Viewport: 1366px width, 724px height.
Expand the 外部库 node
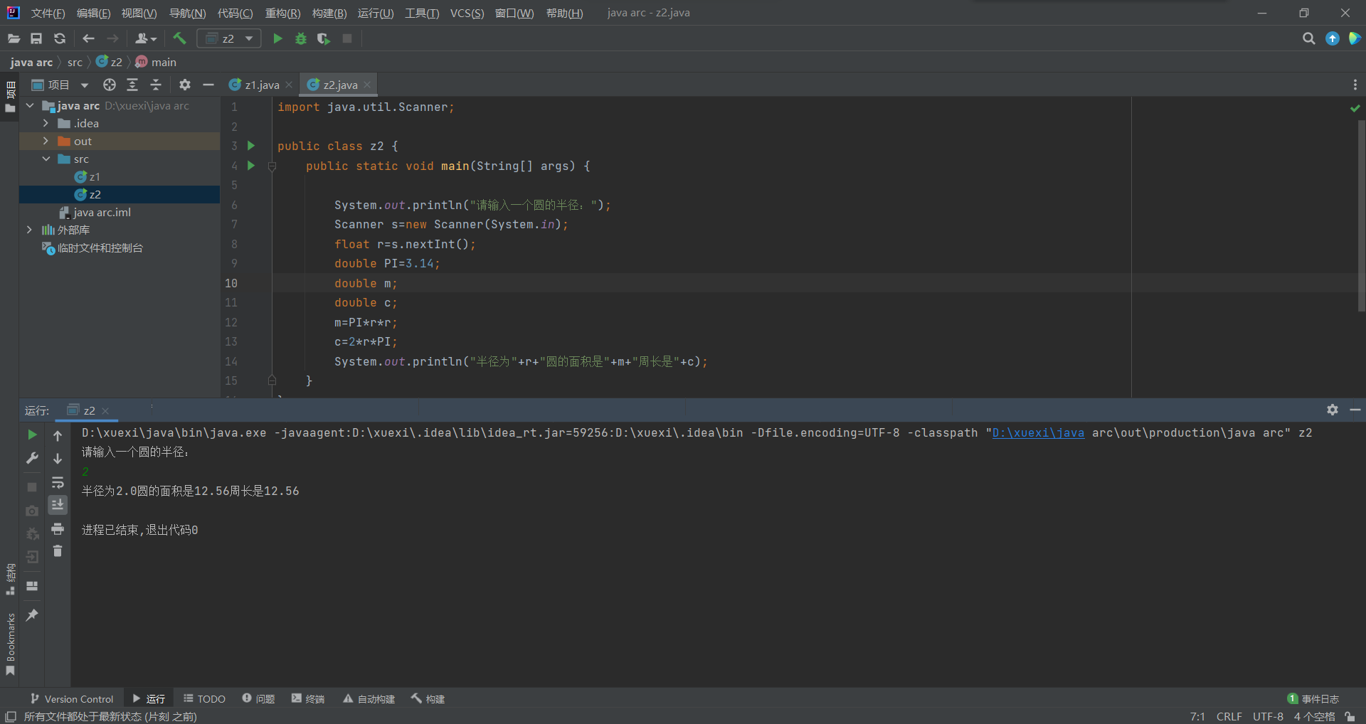(29, 230)
